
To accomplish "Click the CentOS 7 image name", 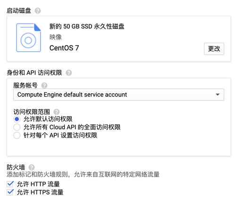I will (x=64, y=48).
